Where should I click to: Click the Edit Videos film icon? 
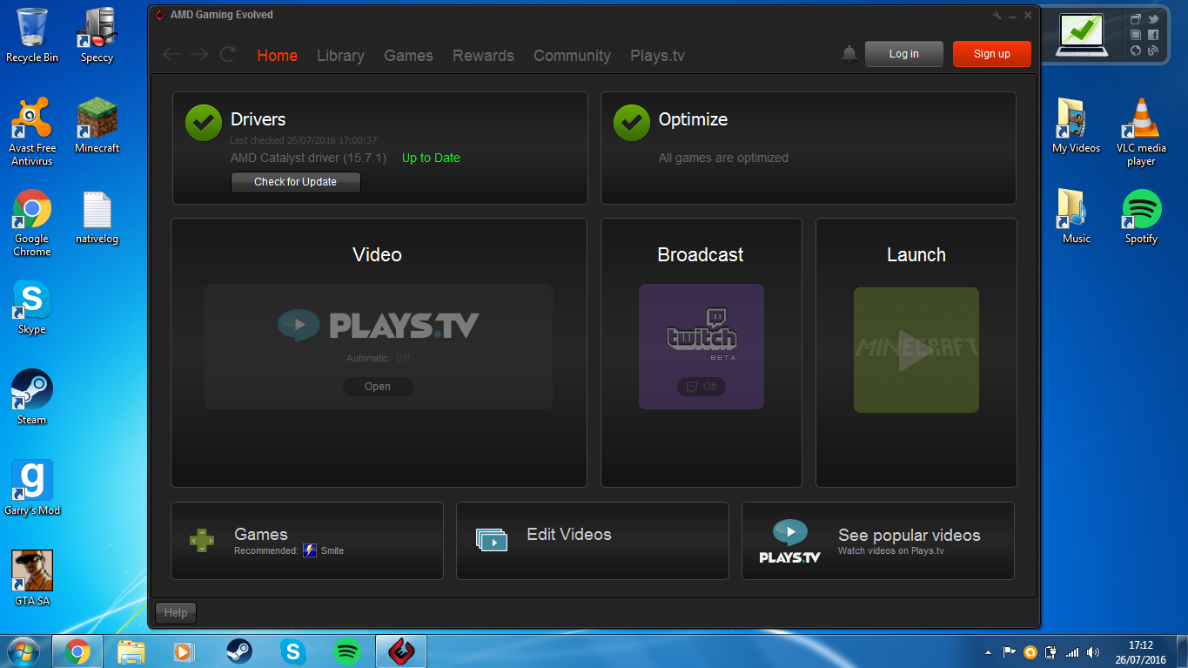pyautogui.click(x=492, y=540)
